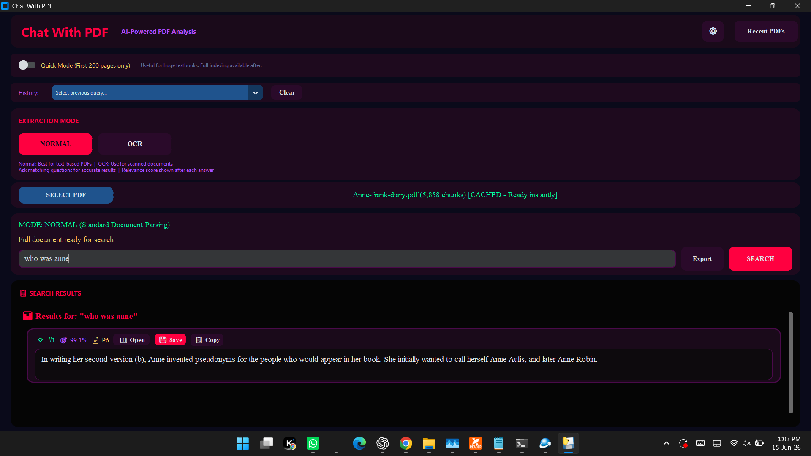Copy result #1 text

tap(207, 340)
